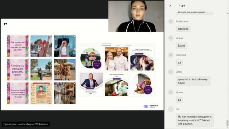This screenshot has height=129, width=229.
Task: Click the 'Проведено на платформе Webinar.ru' label
Action: (x=26, y=124)
